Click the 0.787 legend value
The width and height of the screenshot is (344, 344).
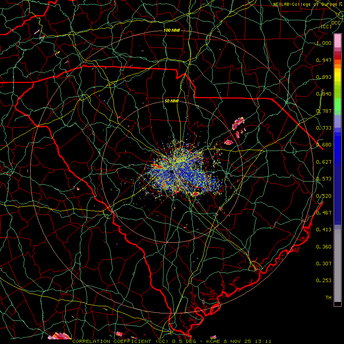click(x=324, y=111)
